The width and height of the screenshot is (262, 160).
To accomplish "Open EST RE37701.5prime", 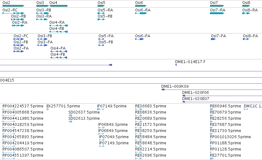I will click(x=225, y=155).
